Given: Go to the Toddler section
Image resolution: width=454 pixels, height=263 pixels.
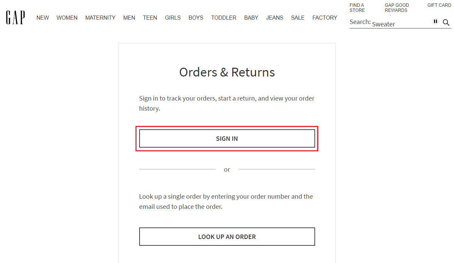Looking at the screenshot, I should click(223, 18).
